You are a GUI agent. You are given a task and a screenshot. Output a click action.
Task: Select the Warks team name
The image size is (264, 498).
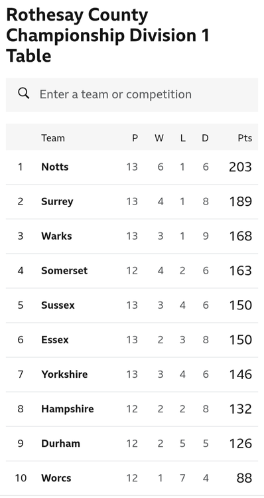tap(56, 236)
